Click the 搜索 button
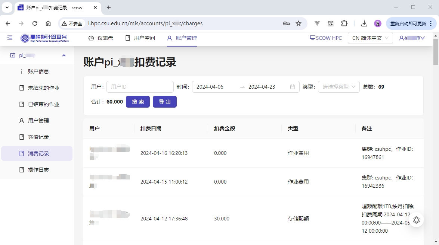439x245 pixels. [138, 102]
